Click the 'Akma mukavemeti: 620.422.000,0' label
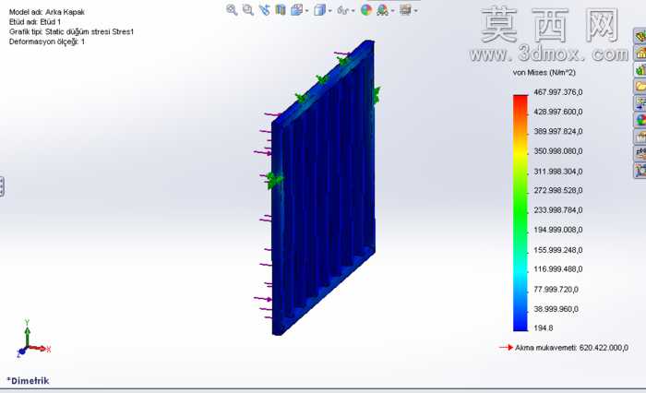Image resolution: width=646 pixels, height=393 pixels. 571,348
